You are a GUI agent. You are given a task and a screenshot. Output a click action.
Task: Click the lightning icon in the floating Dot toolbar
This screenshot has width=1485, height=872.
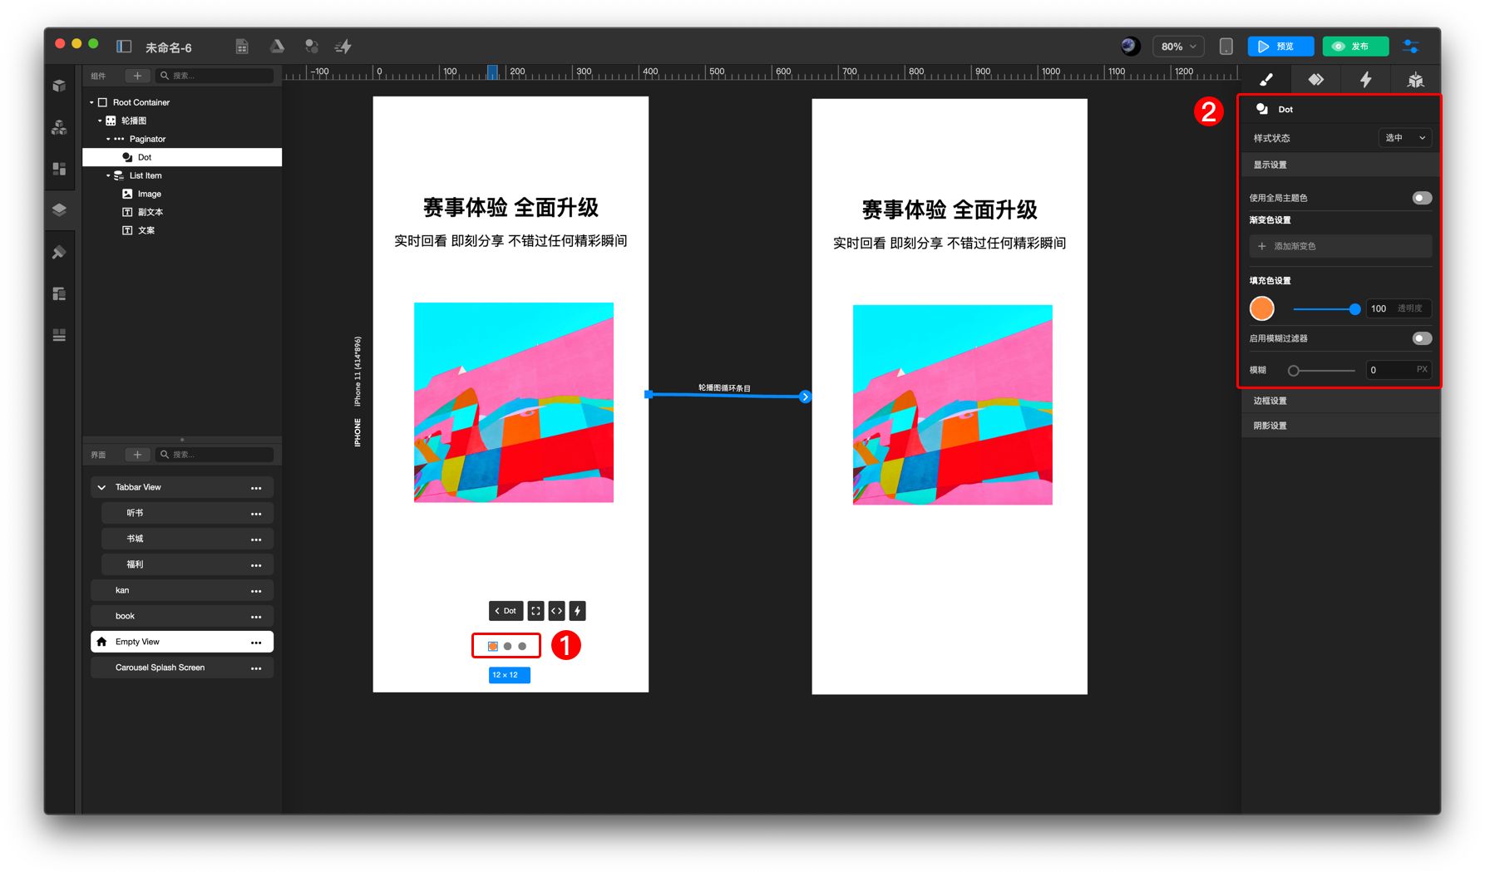tap(578, 611)
